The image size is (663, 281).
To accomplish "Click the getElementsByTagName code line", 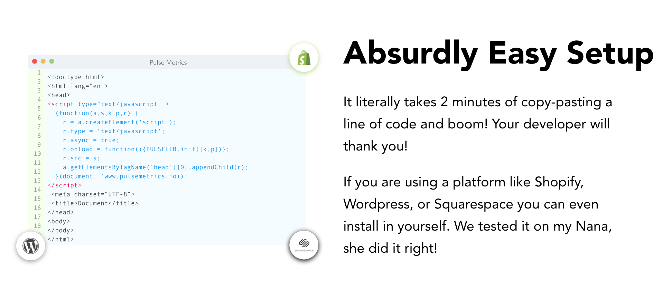I will click(x=155, y=167).
